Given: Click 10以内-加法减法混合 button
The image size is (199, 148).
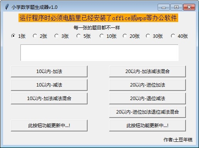Looking at the screenshot, I should pyautogui.click(x=49, y=99).
